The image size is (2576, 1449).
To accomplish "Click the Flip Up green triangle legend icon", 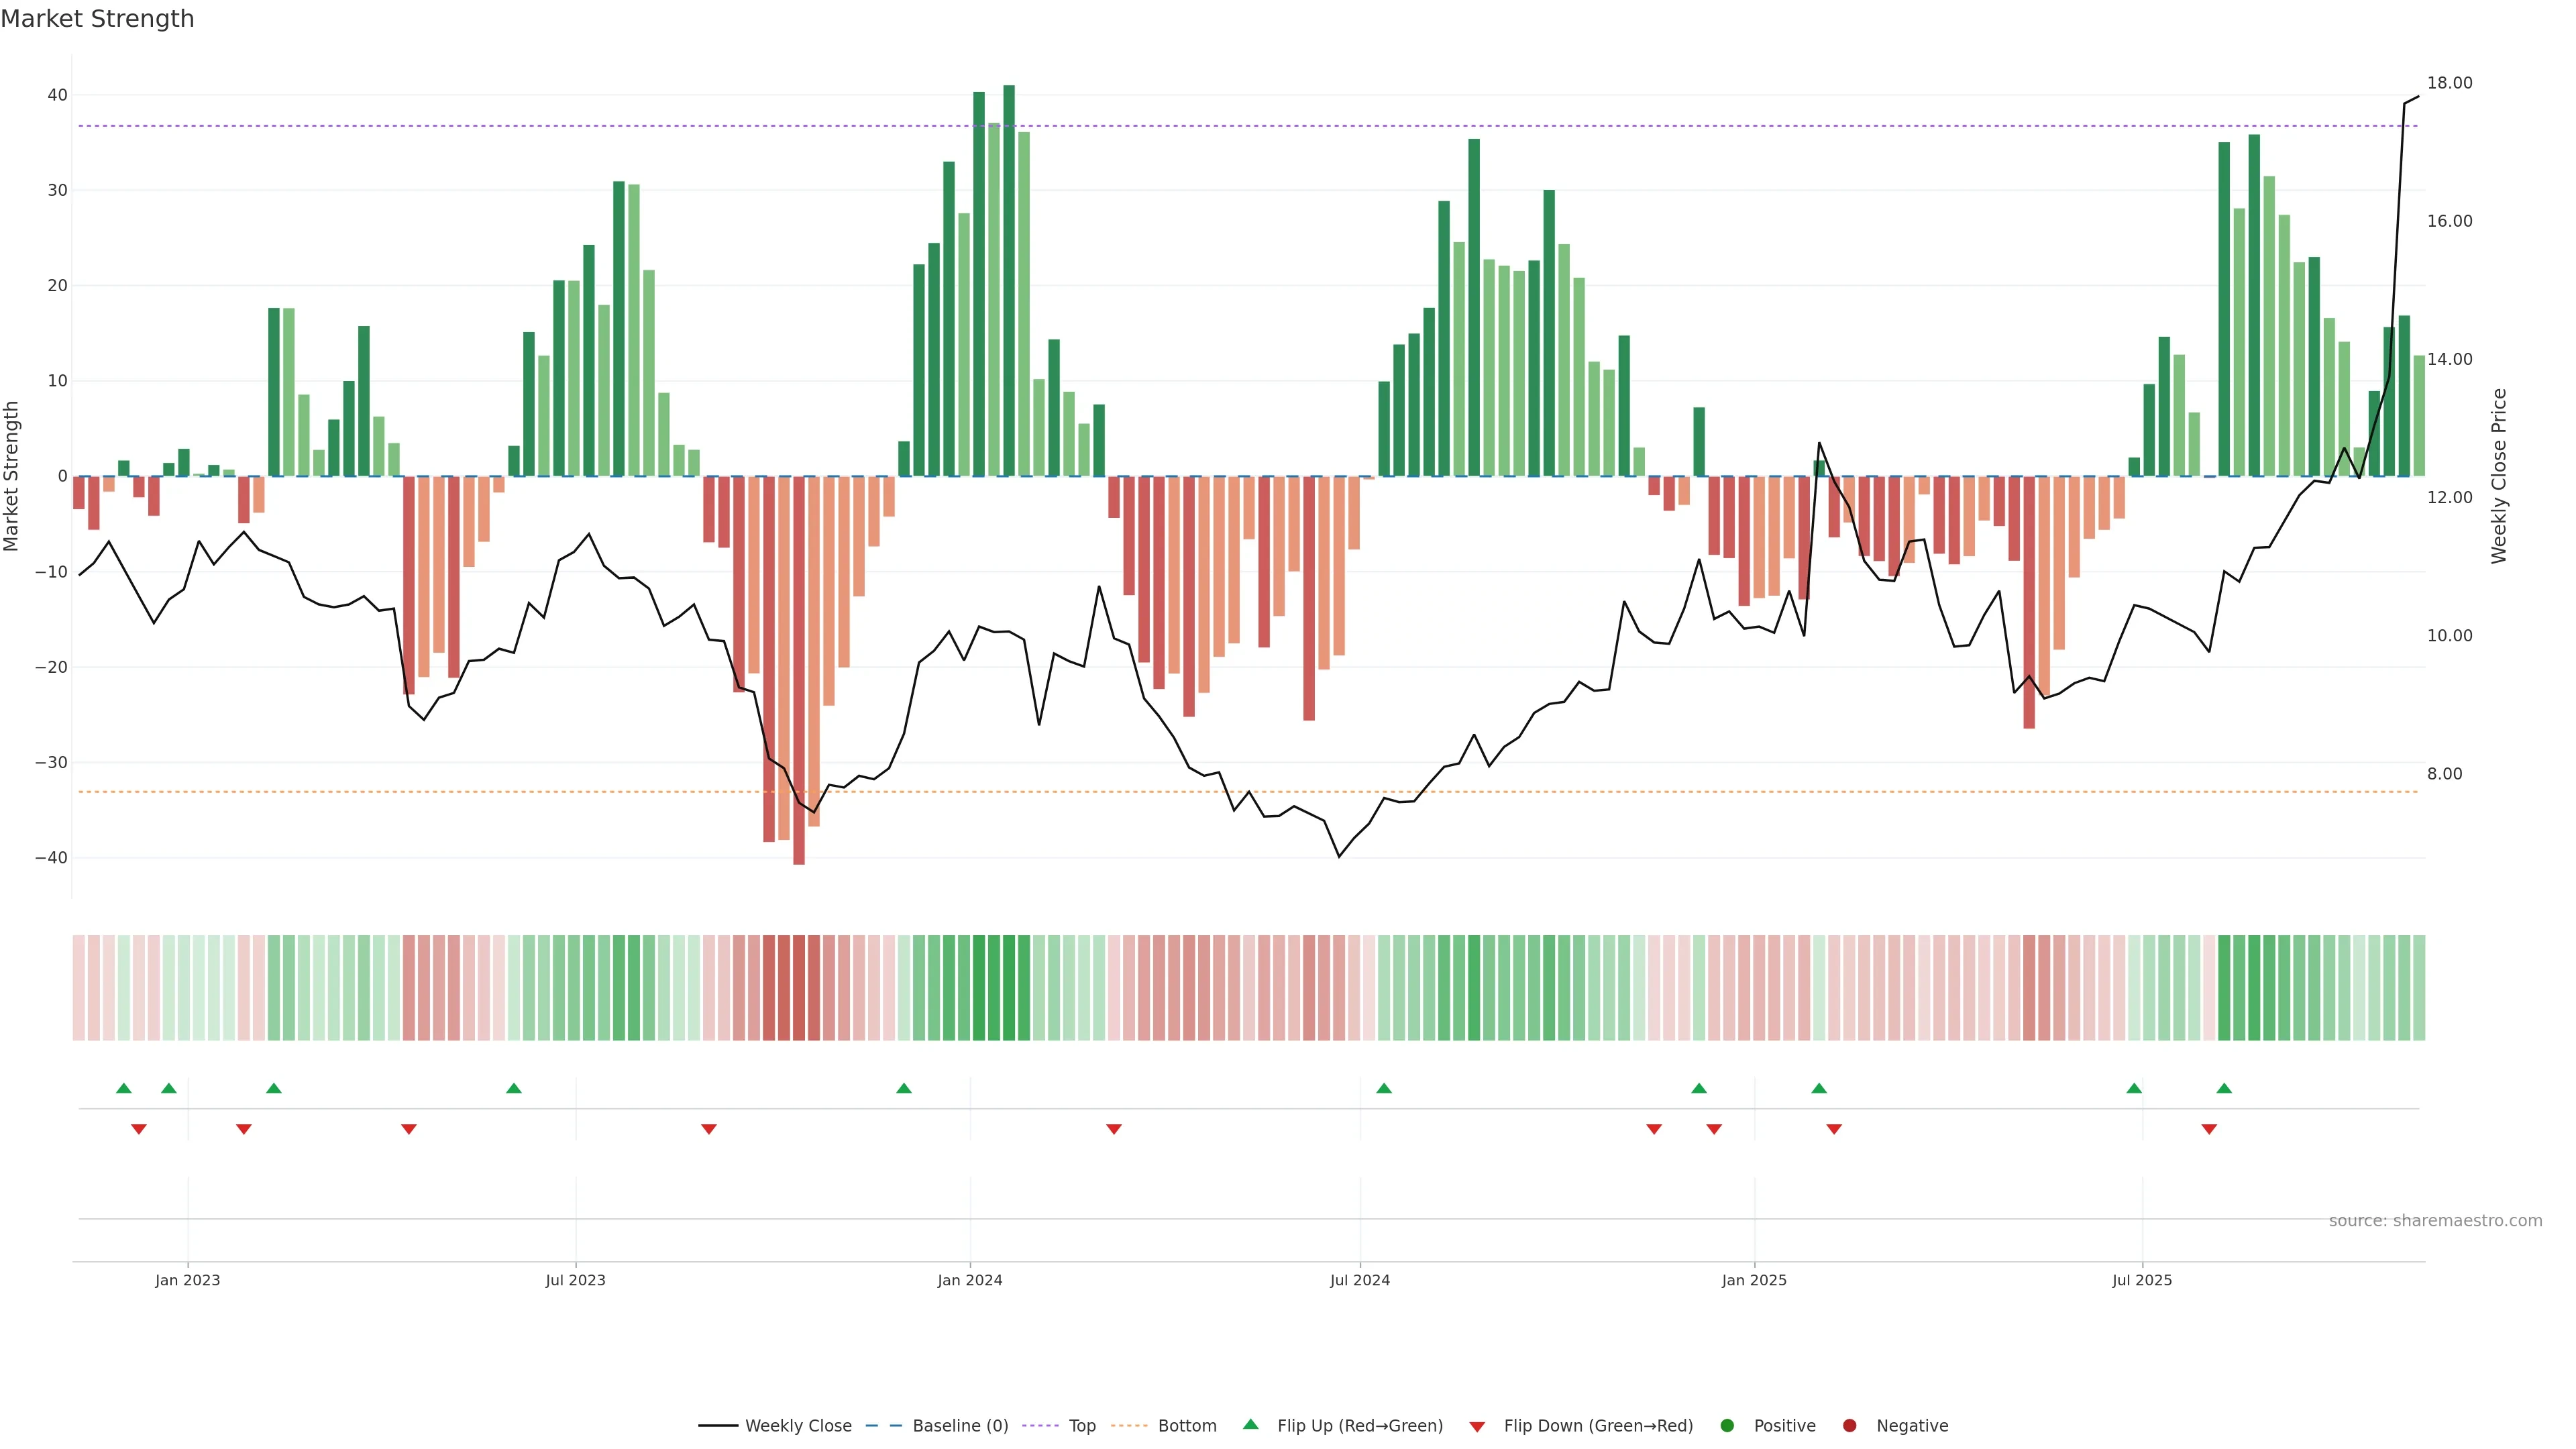I will 1250,1424.
